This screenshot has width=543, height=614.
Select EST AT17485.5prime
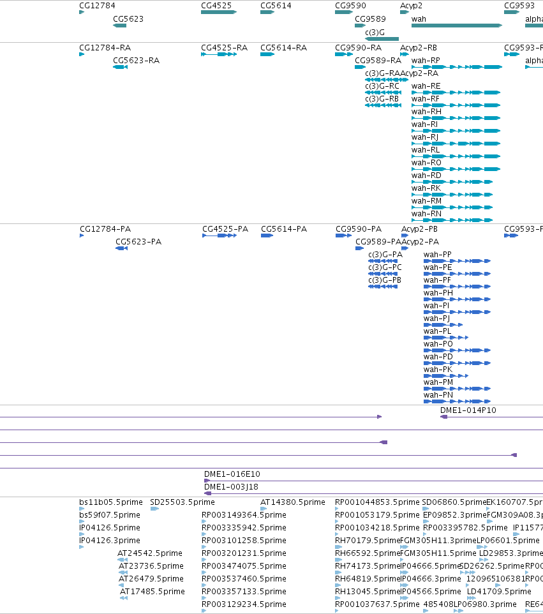(x=152, y=592)
